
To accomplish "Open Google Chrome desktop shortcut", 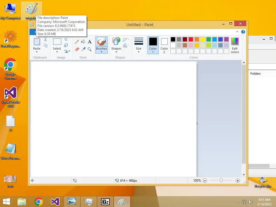I will pos(11,69).
